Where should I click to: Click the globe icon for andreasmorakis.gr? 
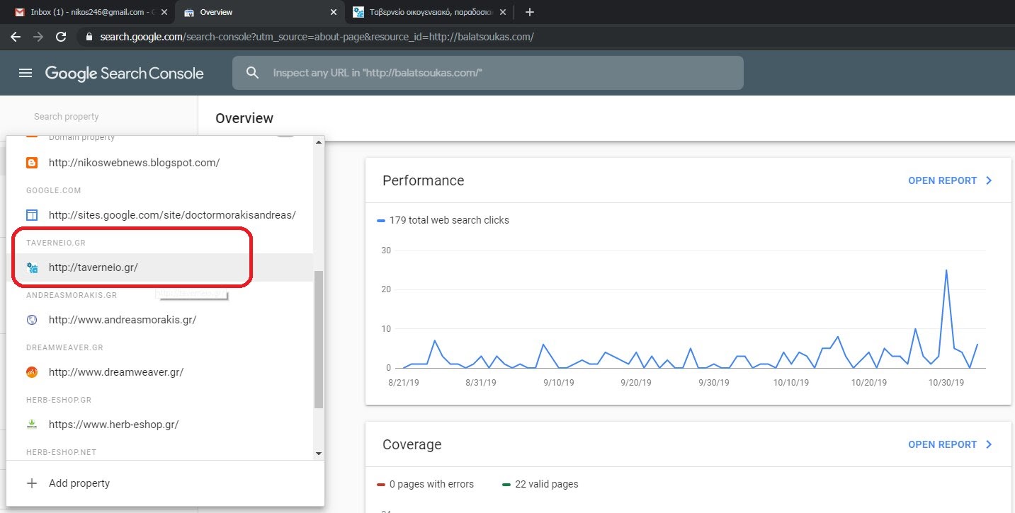(31, 320)
